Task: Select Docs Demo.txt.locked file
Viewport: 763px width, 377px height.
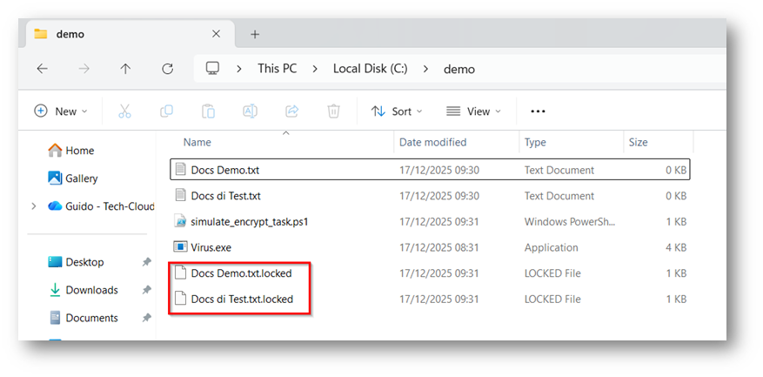Action: pyautogui.click(x=241, y=273)
